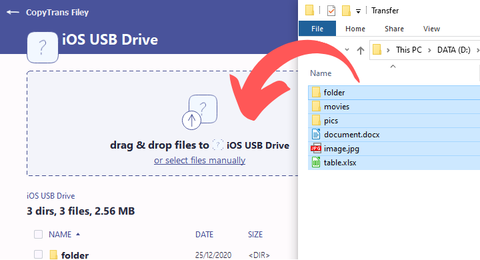
Task: Select the 'movies' folder in Explorer
Action: 394,107
